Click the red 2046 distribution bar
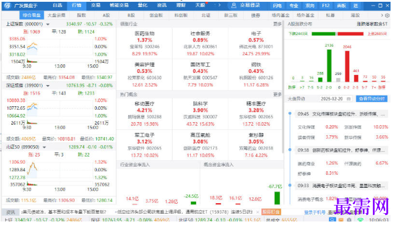The height and width of the screenshot is (225, 400). pyautogui.click(x=347, y=66)
